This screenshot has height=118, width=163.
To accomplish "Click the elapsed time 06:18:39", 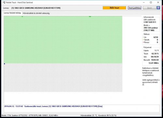I will coord(155,57).
